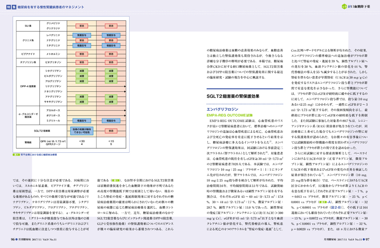Click drug name 'グリメピリド'
This screenshot has width=380, height=248.
(x=53, y=23)
